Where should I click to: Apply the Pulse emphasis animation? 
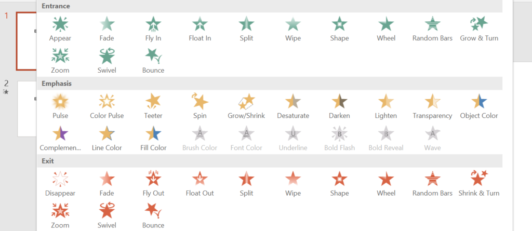point(60,106)
